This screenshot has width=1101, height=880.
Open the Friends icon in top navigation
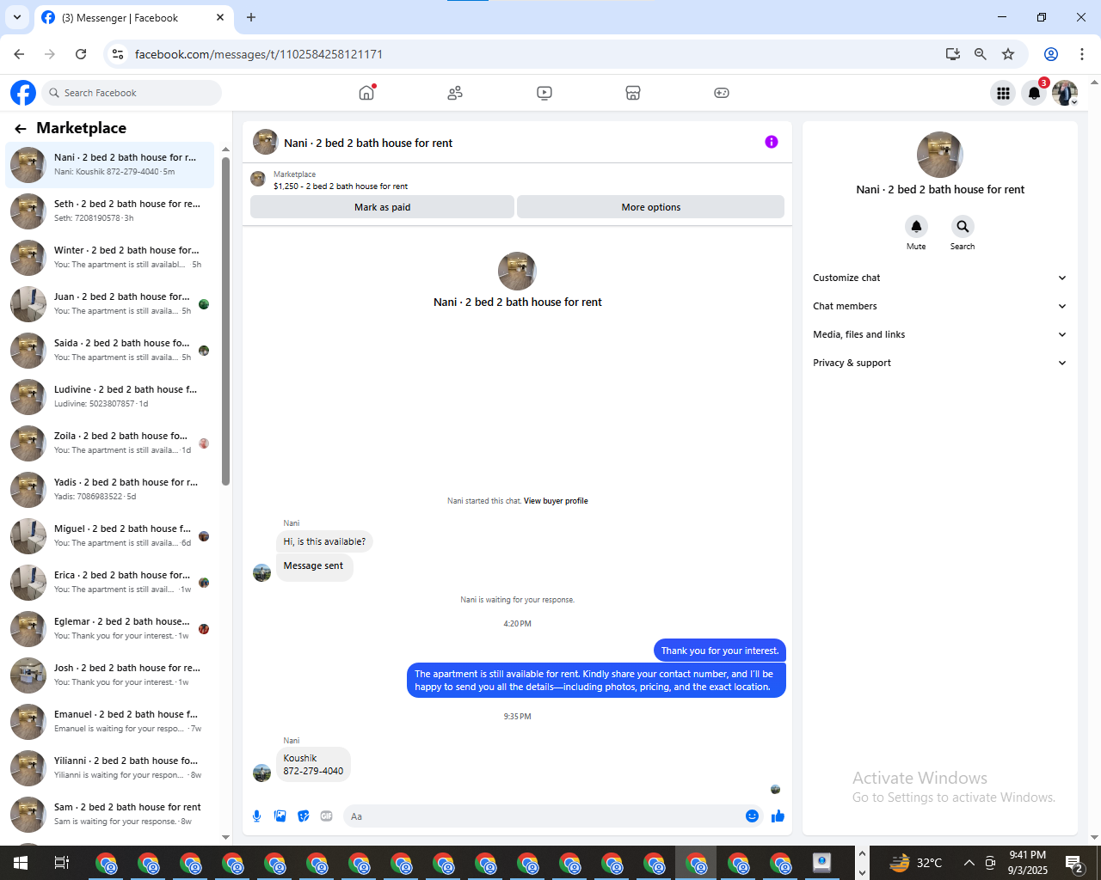455,93
